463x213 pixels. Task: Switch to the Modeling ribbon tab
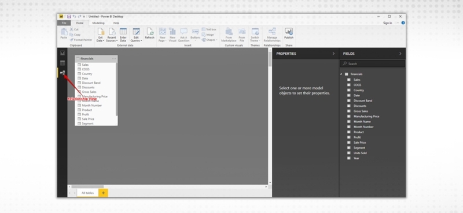(98, 23)
